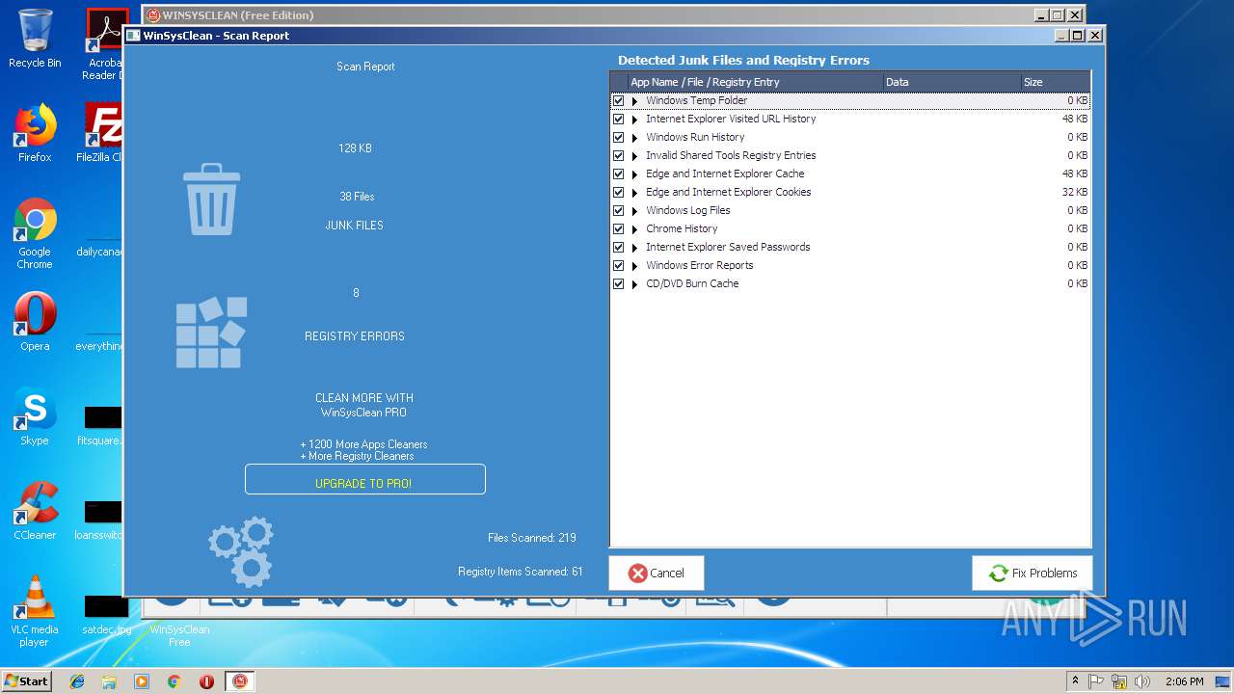Open the CCleaner desktop shortcut
The image size is (1234, 694).
35,511
